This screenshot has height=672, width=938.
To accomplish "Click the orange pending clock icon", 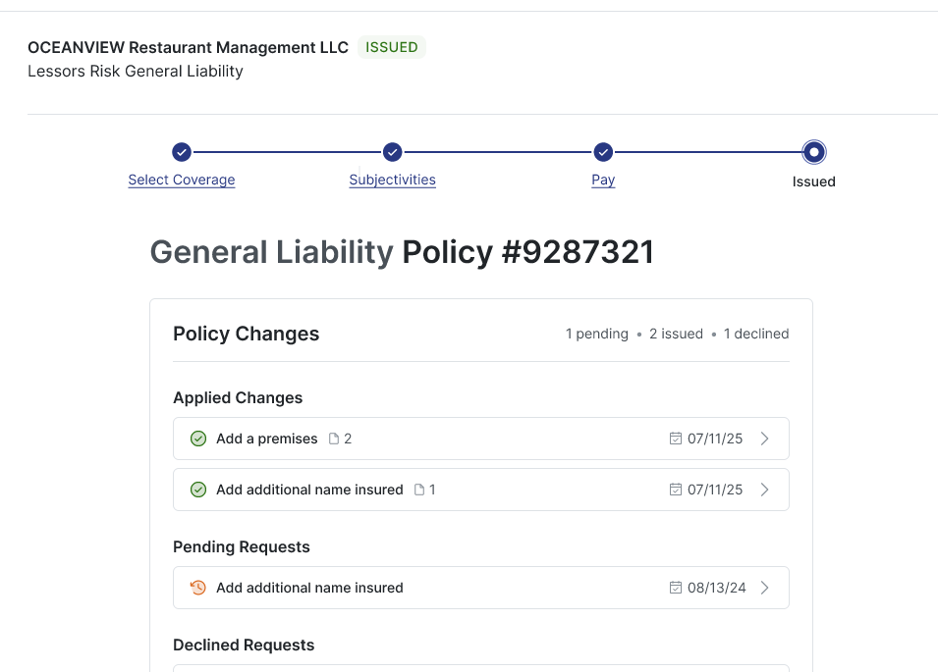I will 198,588.
